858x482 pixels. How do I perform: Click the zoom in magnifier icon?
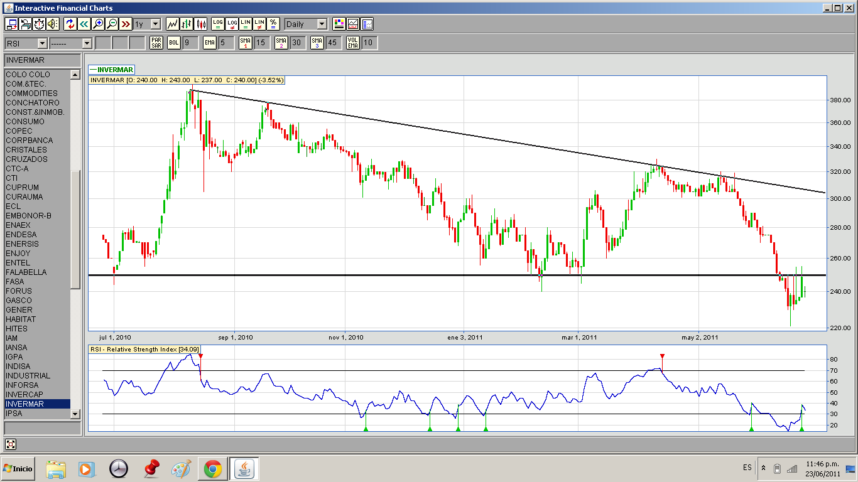[98, 24]
